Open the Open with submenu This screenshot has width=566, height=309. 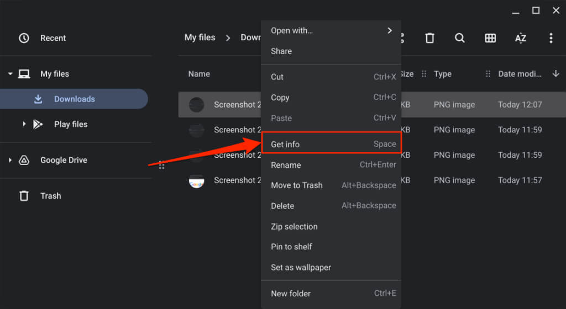[331, 31]
